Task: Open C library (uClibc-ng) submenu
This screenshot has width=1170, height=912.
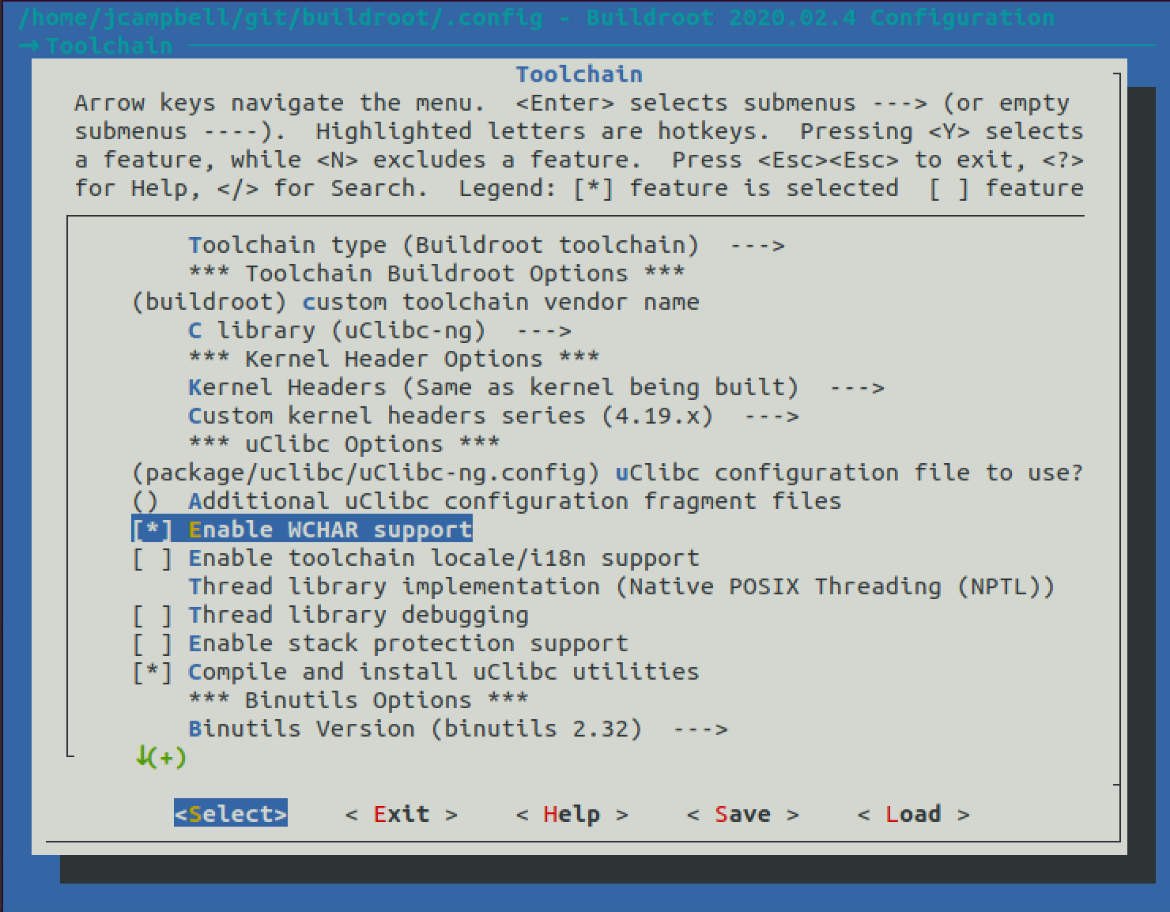Action: coord(380,330)
